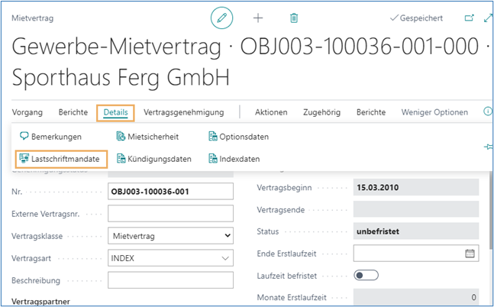This screenshot has height=307, width=494.
Task: Click the empty Vertragsende field
Action: pyautogui.click(x=416, y=209)
